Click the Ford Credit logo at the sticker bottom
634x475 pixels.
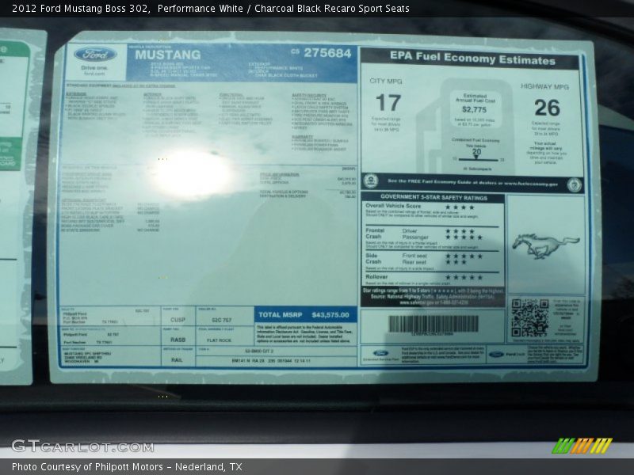point(506,354)
